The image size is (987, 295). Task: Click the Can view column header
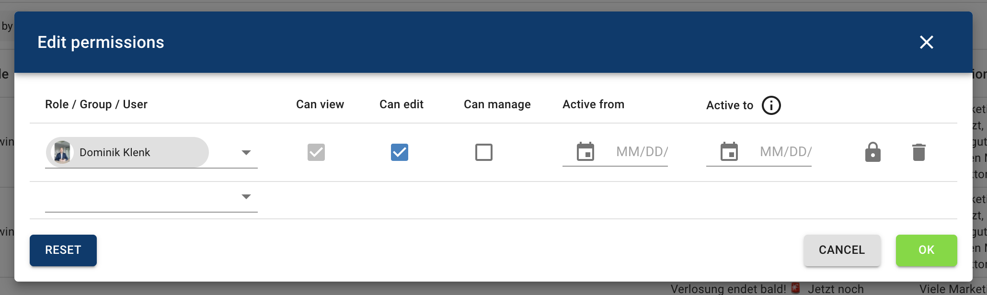(x=320, y=104)
